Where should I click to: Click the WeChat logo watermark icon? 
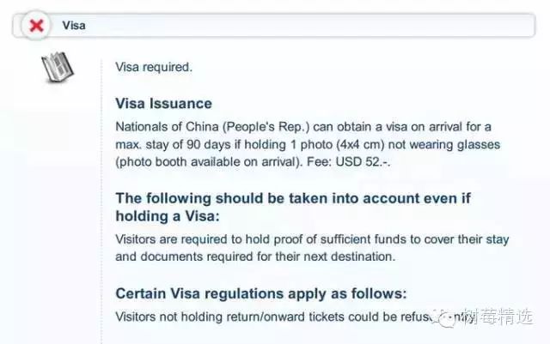(444, 317)
